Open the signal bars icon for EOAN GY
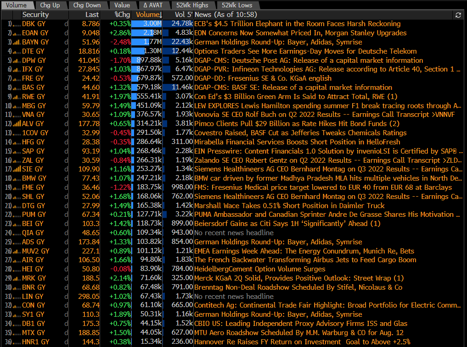The width and height of the screenshot is (467, 347). click(x=17, y=33)
